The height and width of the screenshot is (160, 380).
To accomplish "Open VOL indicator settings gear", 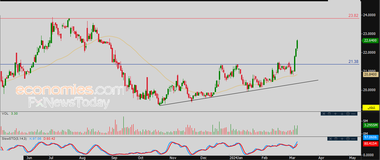I will pos(348,114).
